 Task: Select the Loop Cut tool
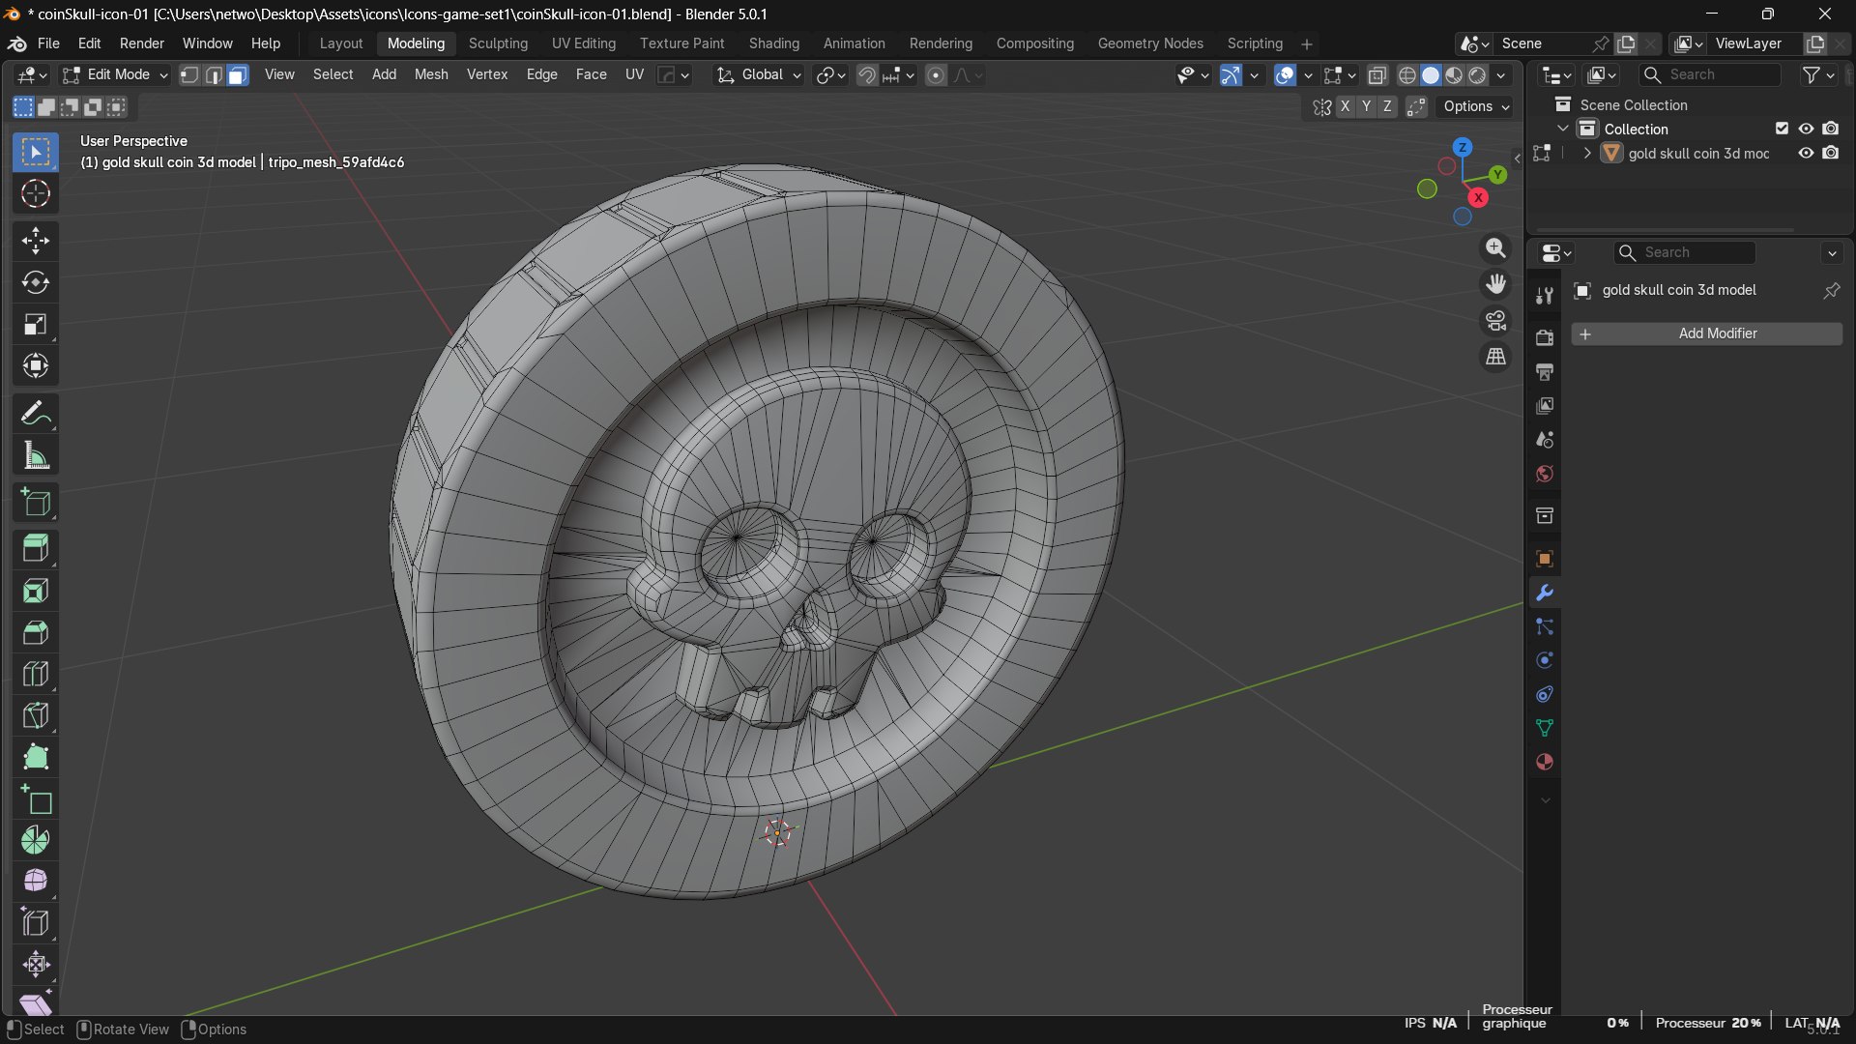36,674
